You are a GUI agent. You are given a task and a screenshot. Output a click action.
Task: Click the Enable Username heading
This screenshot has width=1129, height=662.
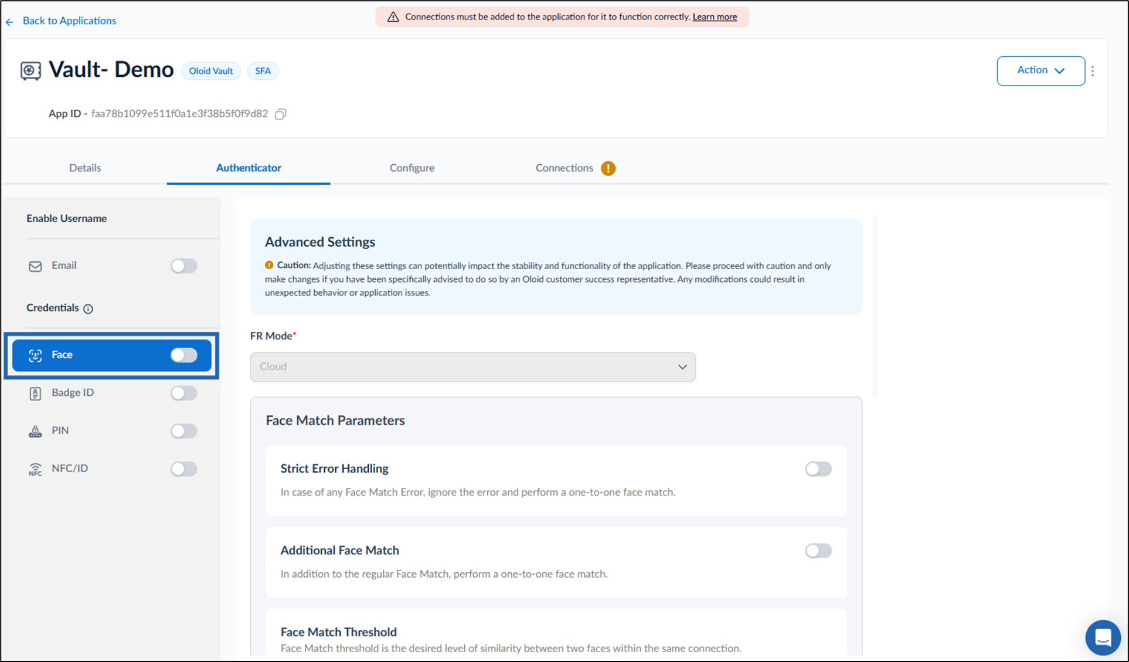[66, 218]
